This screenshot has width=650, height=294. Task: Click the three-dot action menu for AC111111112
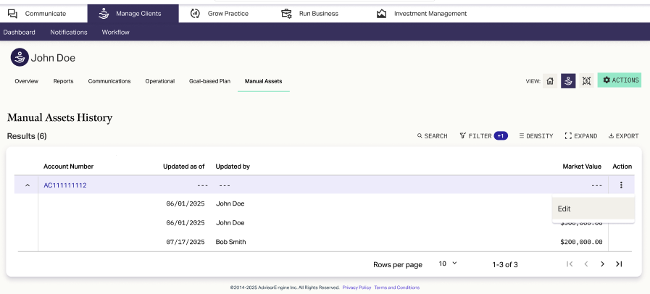(x=621, y=185)
